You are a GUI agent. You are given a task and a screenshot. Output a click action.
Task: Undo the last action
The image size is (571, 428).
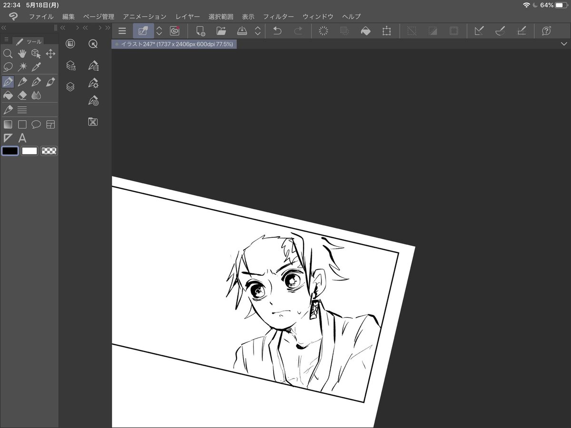tap(277, 31)
